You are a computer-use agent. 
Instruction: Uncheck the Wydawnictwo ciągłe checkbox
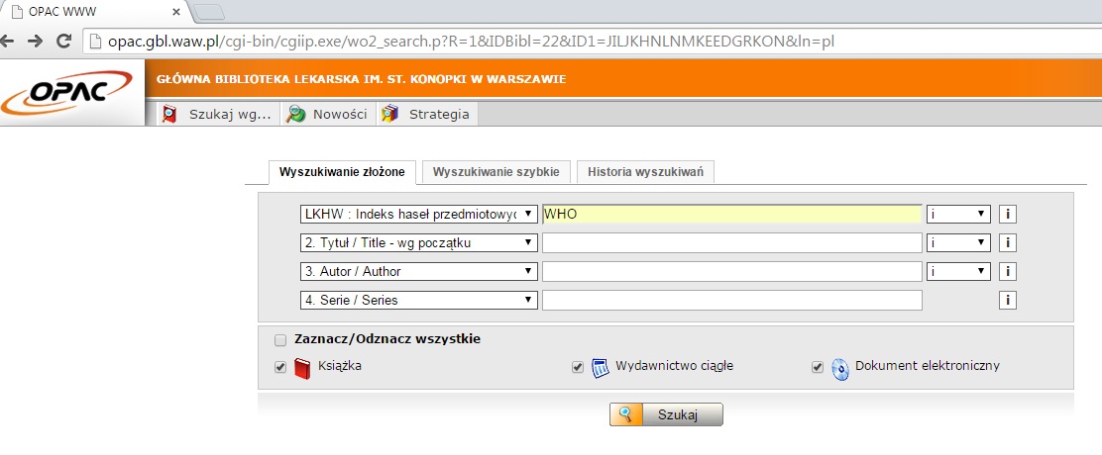pos(578,367)
